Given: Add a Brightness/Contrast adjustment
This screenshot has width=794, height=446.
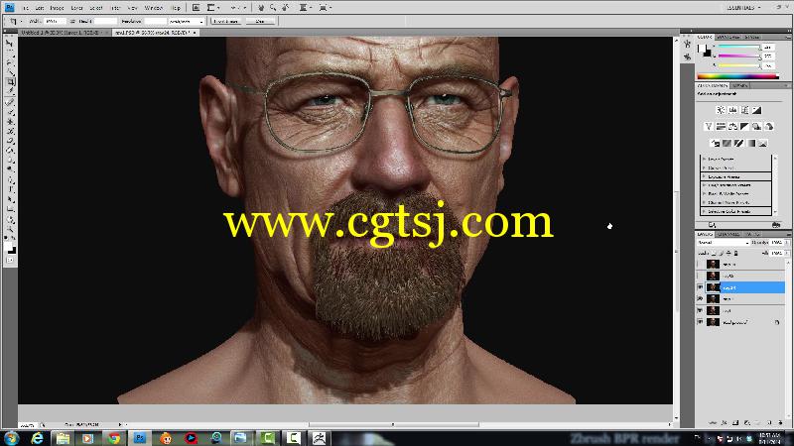Looking at the screenshot, I should [721, 110].
